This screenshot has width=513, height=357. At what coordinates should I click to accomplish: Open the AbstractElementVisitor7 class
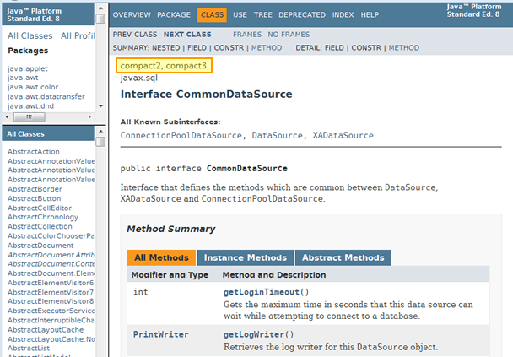coord(51,292)
